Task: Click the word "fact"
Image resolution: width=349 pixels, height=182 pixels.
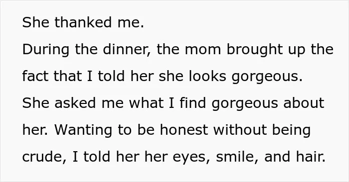Action: pos(35,76)
